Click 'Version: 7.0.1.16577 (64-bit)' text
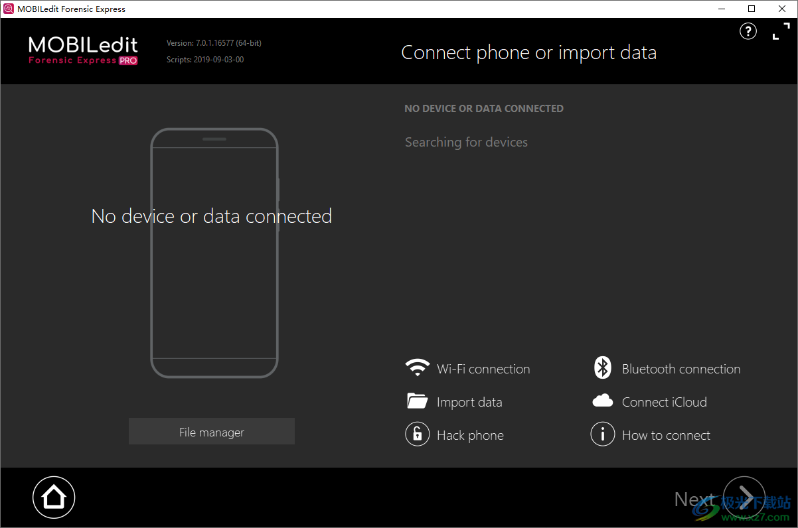The width and height of the screenshot is (798, 528). [214, 43]
